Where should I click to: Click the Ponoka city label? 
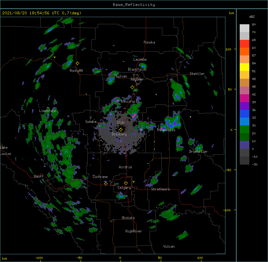click(x=149, y=42)
